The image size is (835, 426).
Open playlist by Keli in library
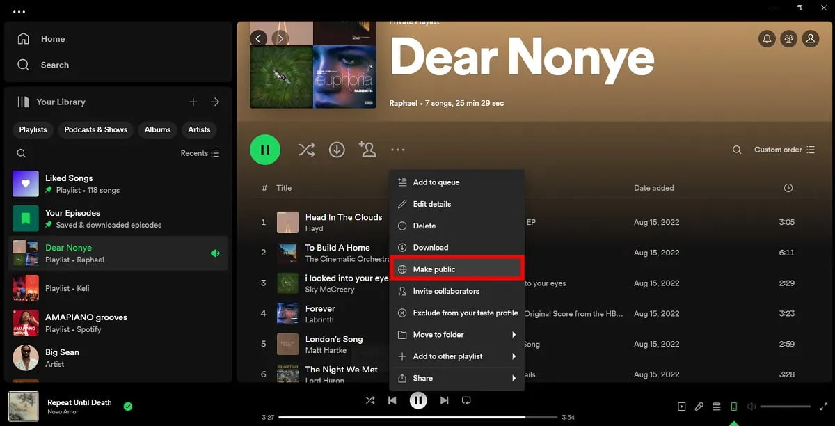tap(118, 288)
